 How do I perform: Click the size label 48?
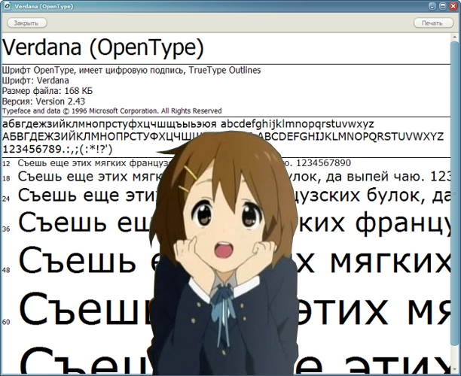6,270
